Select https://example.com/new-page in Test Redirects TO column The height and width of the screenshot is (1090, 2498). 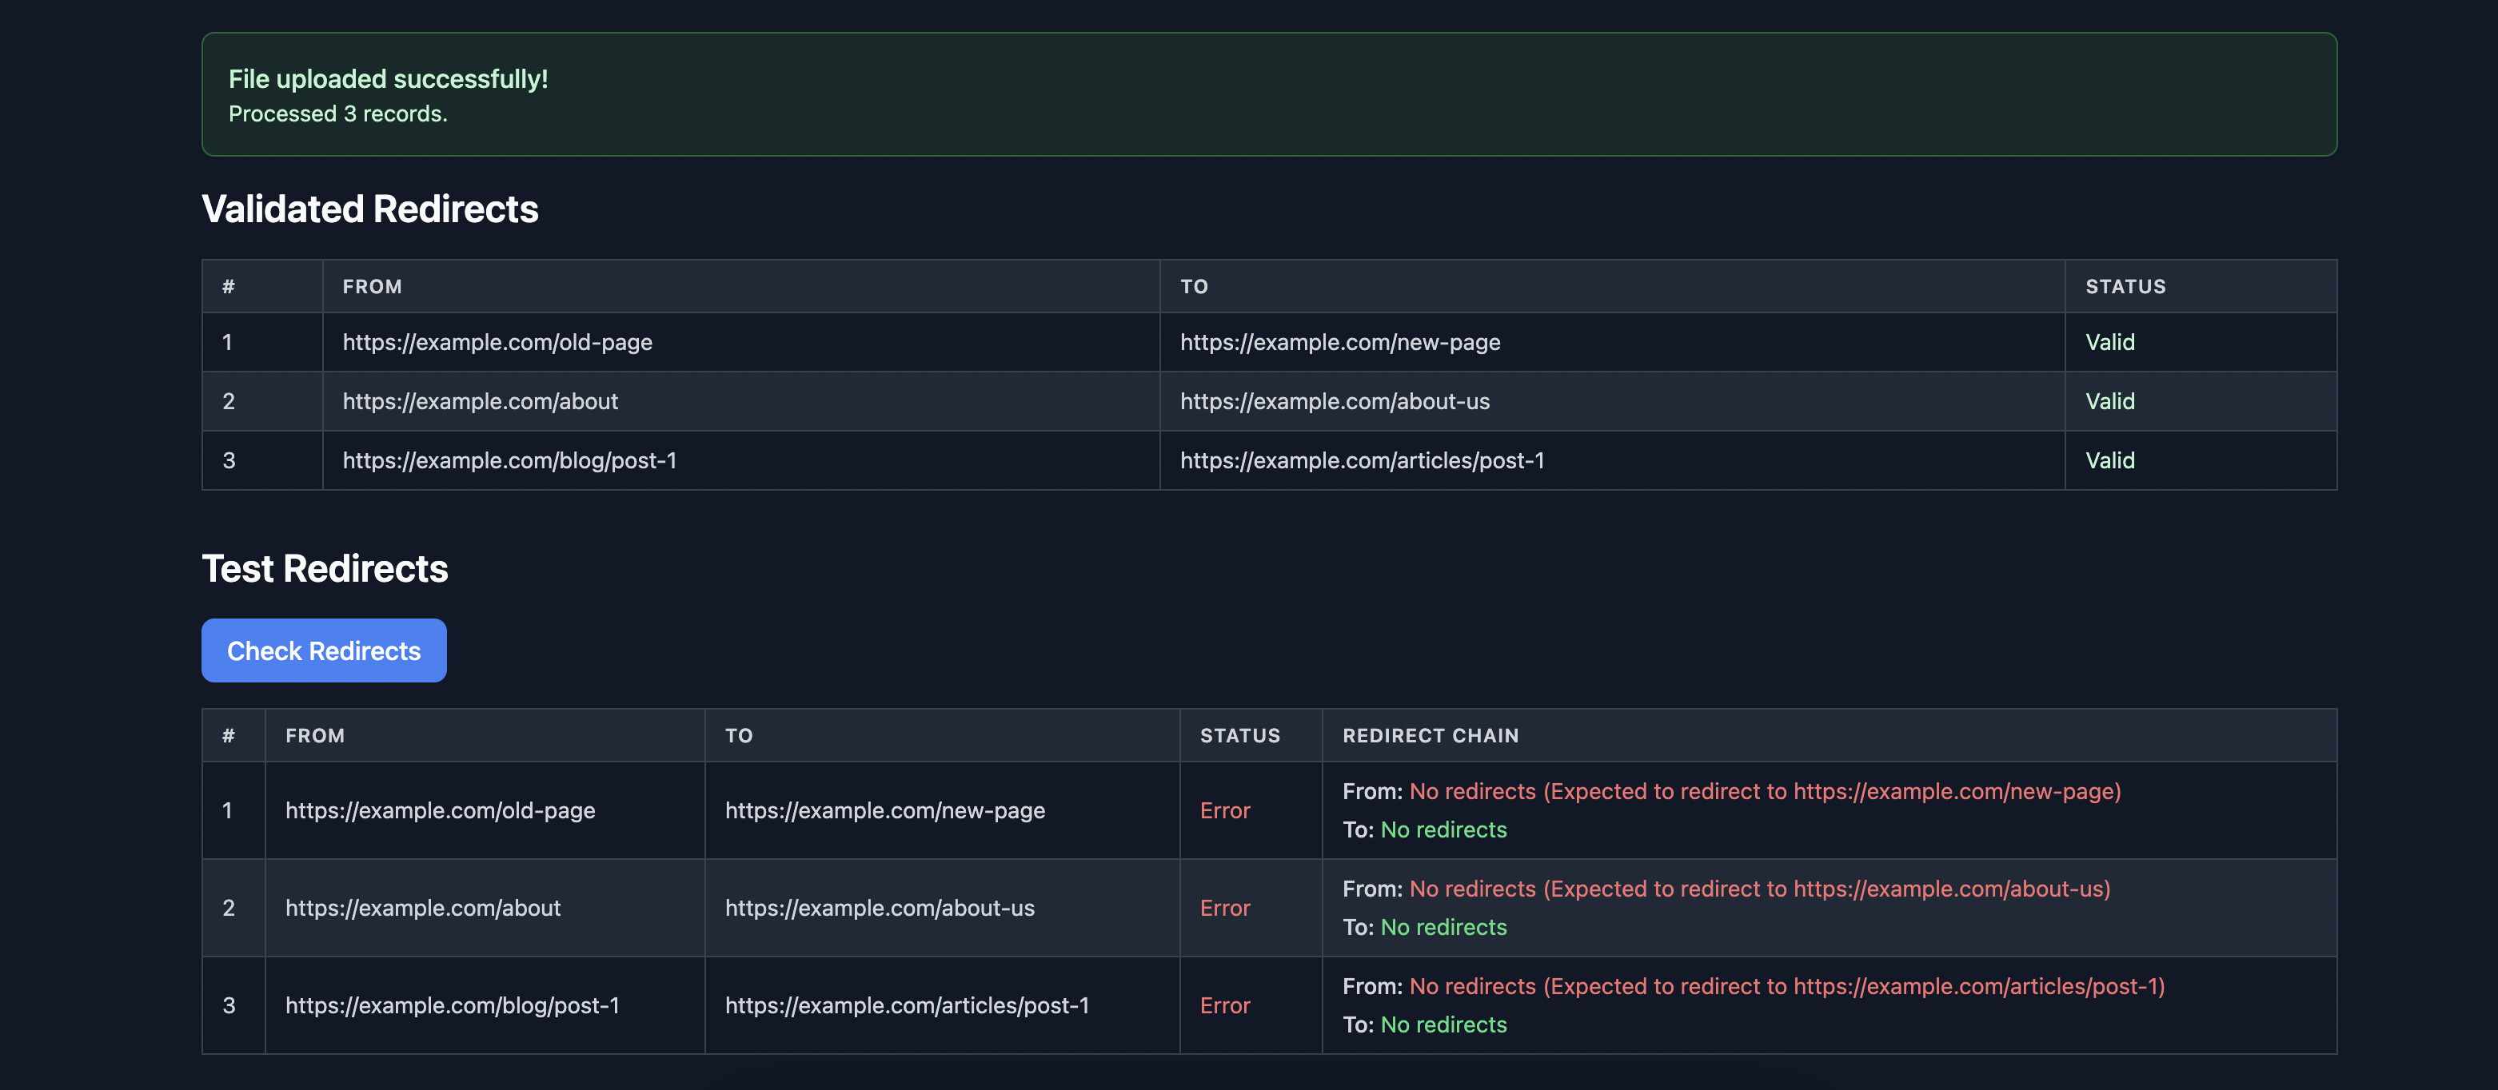884,810
